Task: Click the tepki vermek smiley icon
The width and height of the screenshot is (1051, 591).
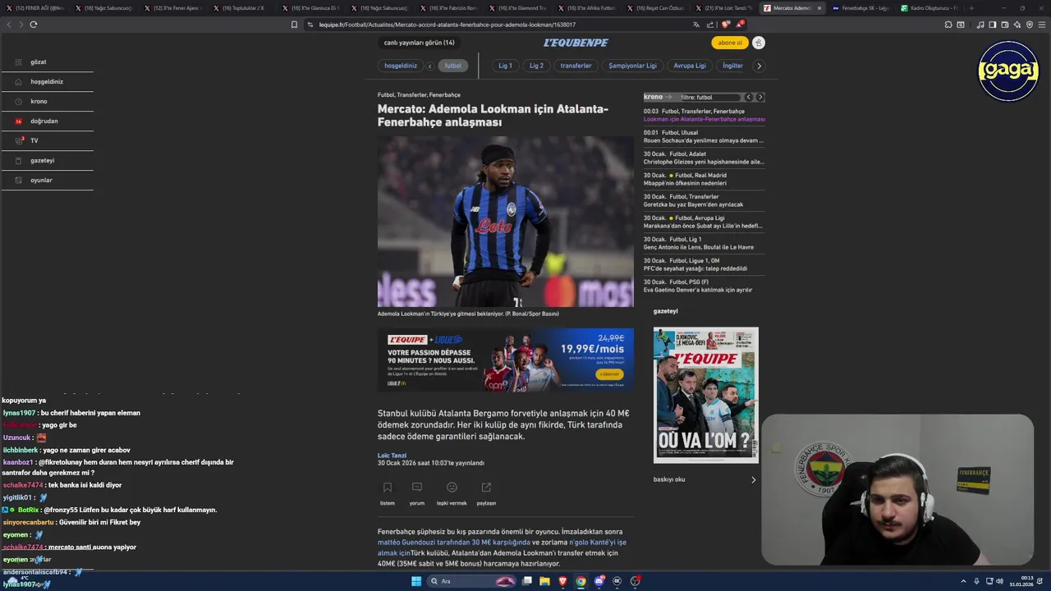Action: coord(452,488)
